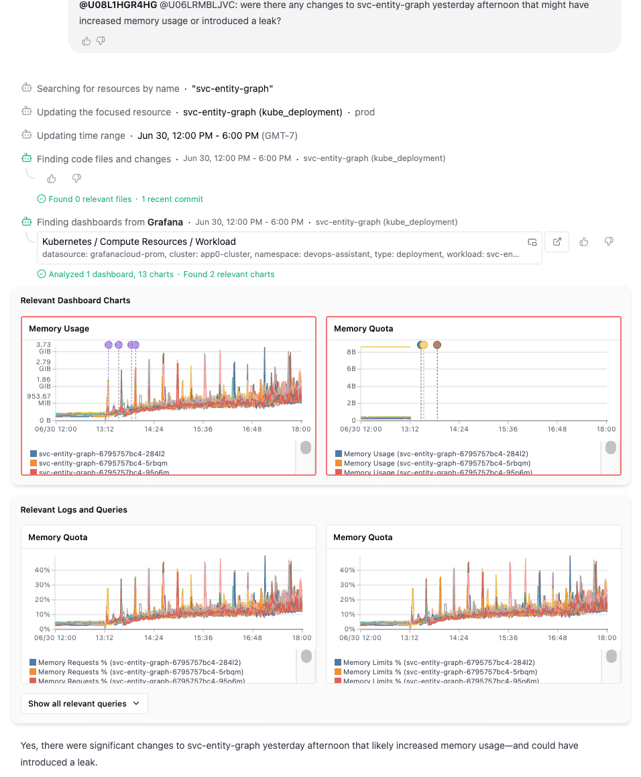
Task: Open the Memory Limits % query chart plot
Action: 483,592
